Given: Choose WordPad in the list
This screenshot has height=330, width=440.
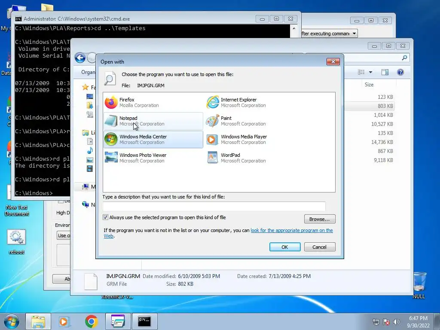Looking at the screenshot, I should 255,158.
